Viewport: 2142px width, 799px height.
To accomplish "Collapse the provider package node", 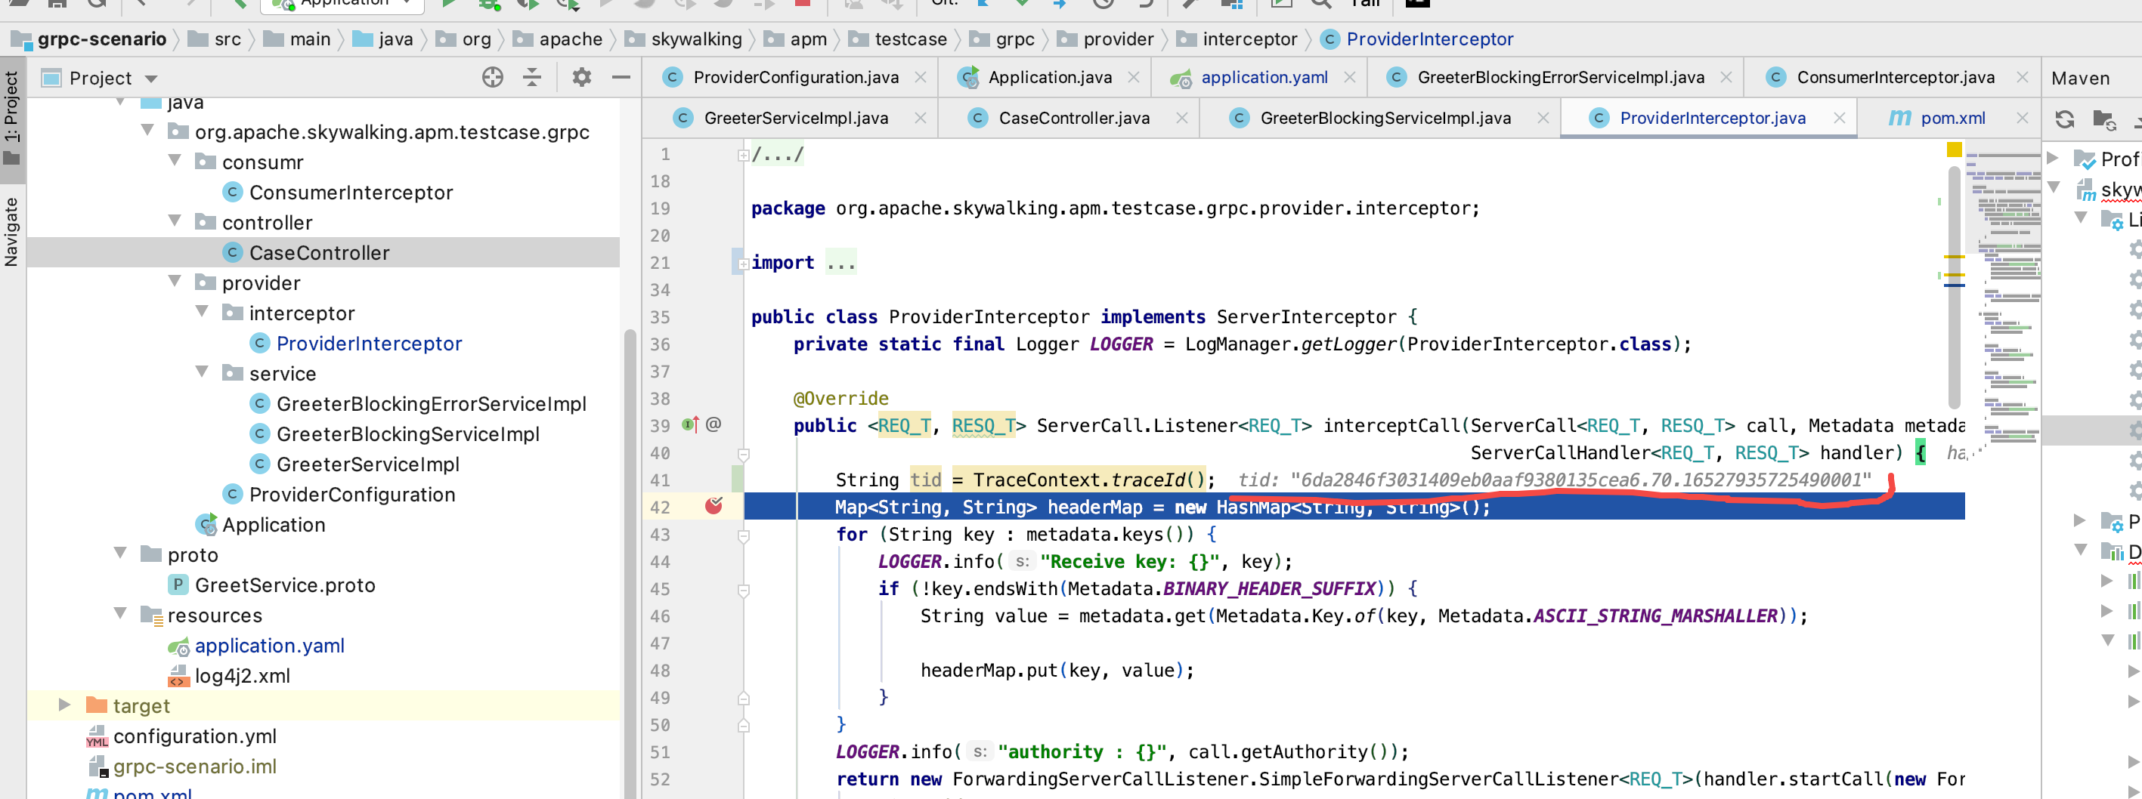I will (x=174, y=282).
